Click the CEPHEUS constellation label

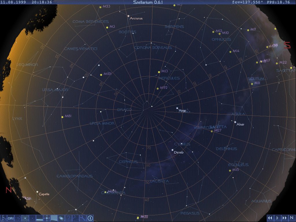click(128, 162)
